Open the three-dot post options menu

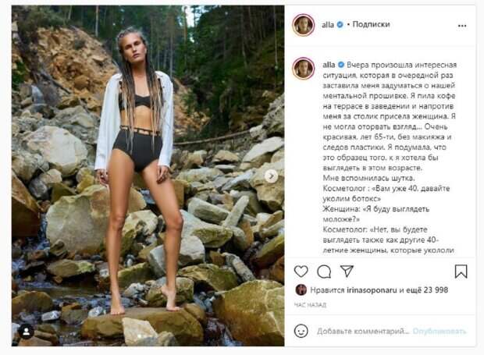[462, 26]
